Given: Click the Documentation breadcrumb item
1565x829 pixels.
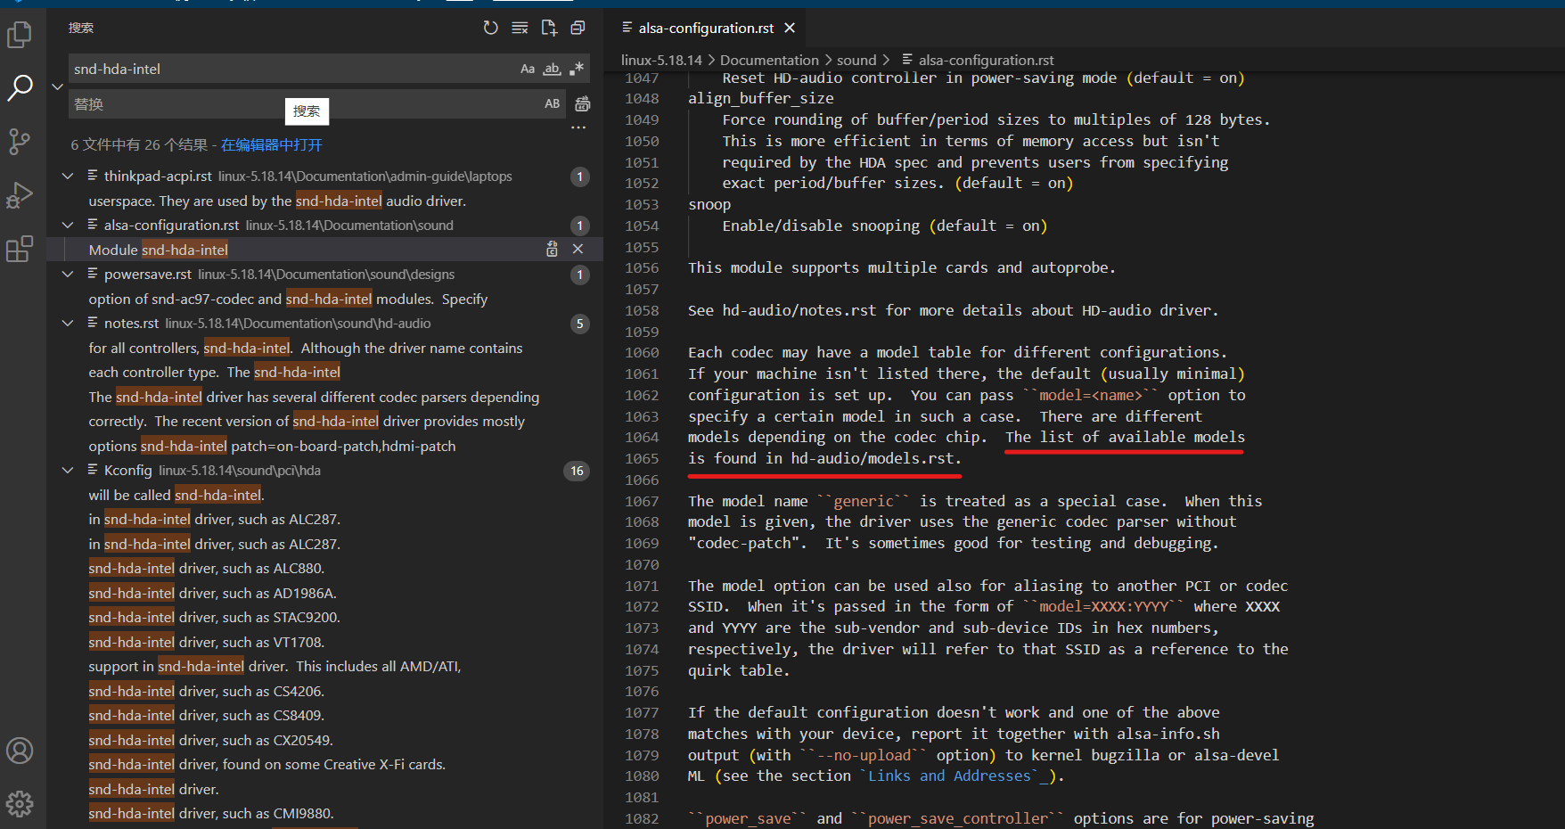Looking at the screenshot, I should click(x=768, y=60).
